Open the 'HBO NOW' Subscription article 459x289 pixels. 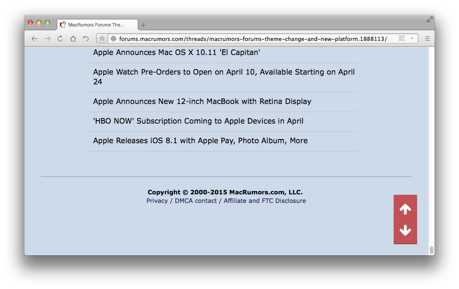pos(198,121)
